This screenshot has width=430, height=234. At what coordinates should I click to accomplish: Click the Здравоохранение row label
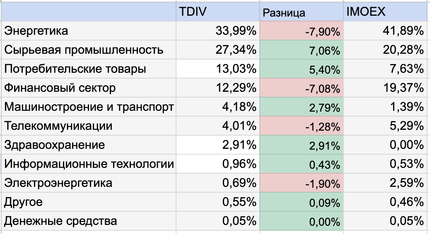(x=89, y=145)
